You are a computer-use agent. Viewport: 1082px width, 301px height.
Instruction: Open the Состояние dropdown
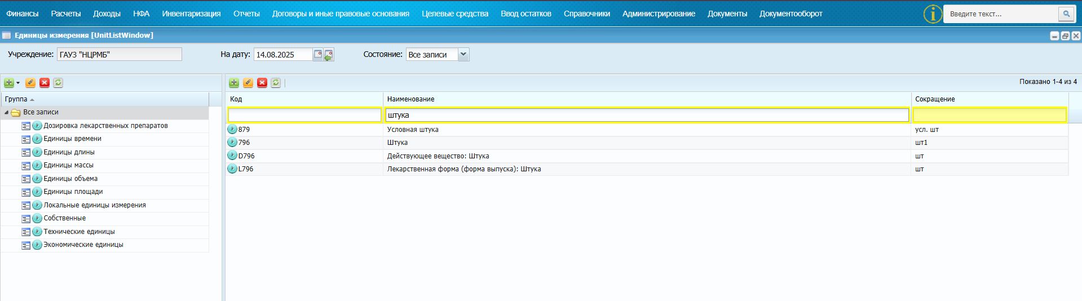tap(463, 54)
